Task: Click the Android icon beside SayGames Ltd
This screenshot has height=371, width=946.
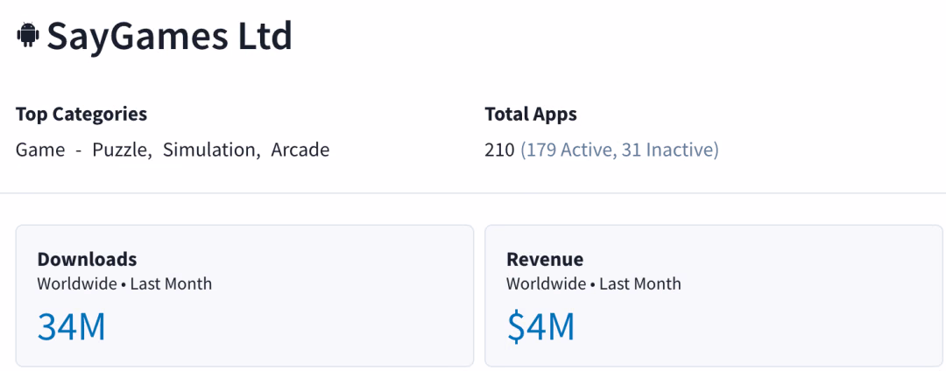Action: (28, 35)
